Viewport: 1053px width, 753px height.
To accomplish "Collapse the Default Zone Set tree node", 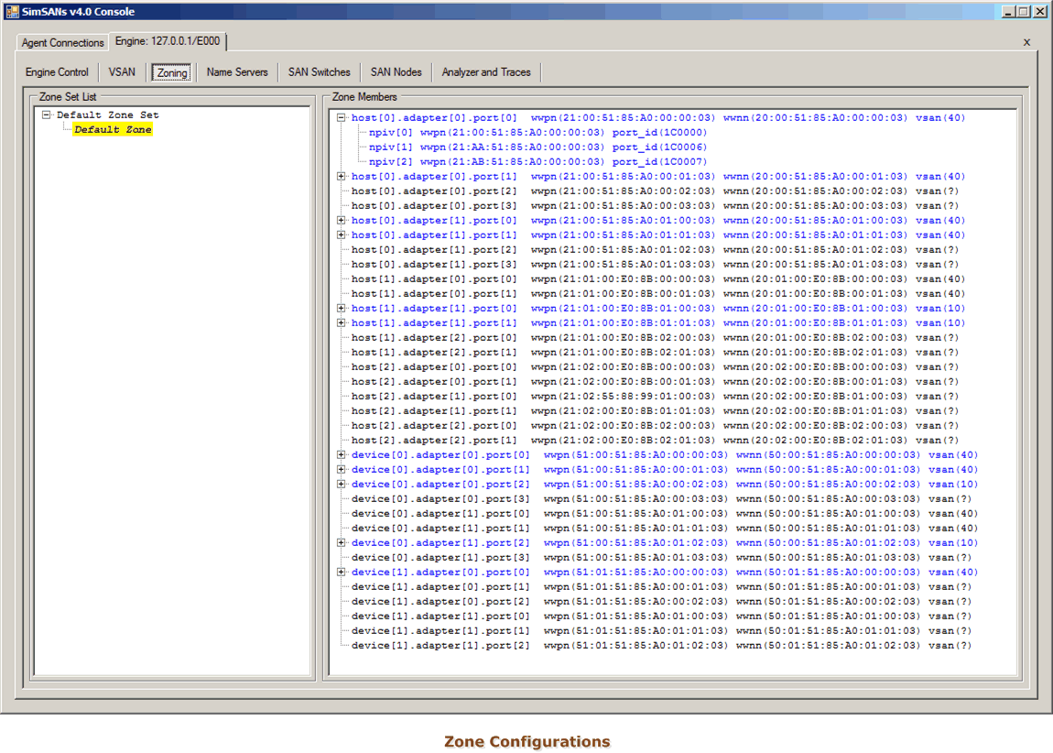I will point(47,115).
